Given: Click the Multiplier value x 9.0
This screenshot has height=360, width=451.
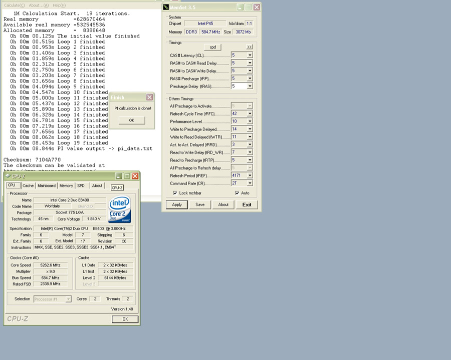Looking at the screenshot, I should (x=51, y=271).
